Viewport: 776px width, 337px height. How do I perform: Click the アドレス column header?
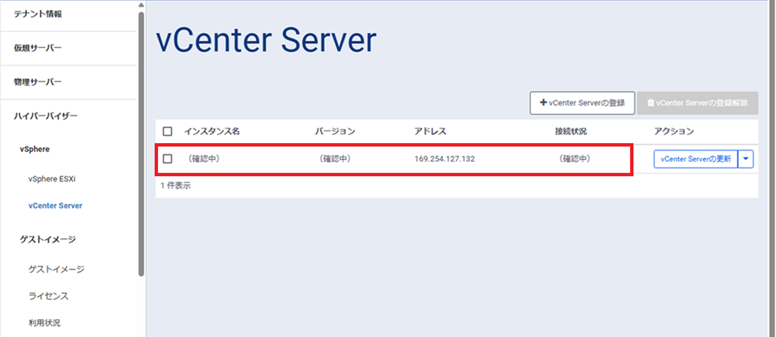(x=431, y=132)
